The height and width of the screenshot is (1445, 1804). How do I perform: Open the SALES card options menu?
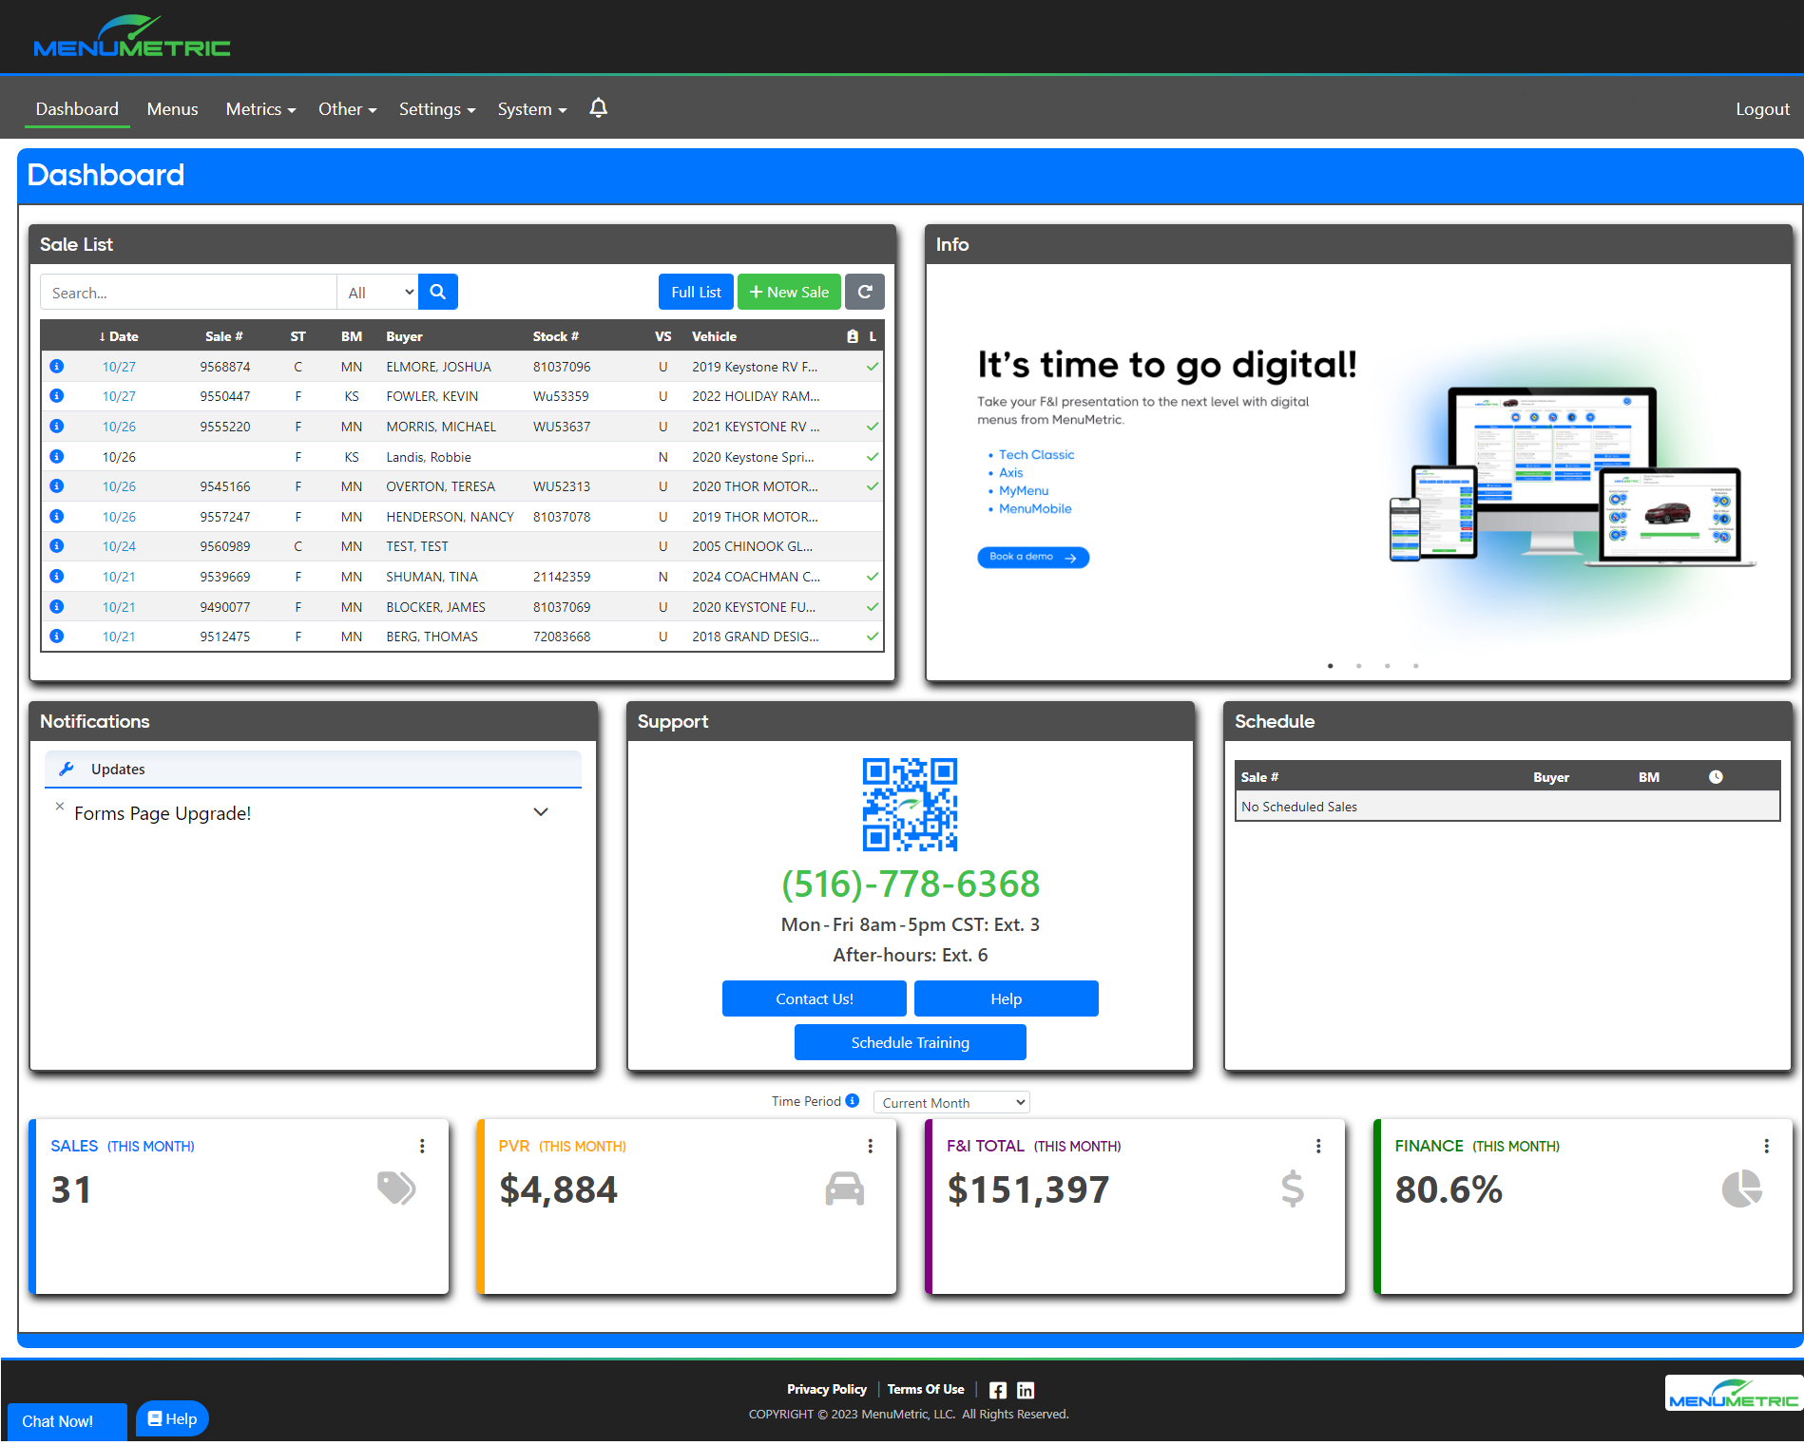[x=422, y=1146]
